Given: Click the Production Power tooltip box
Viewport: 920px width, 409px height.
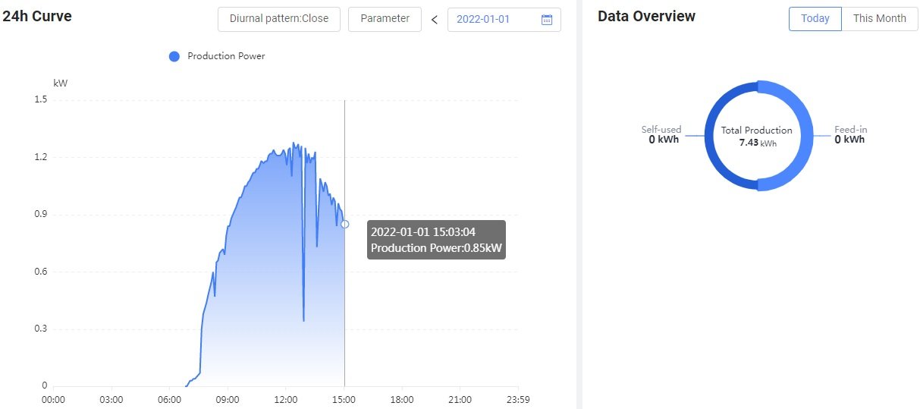Looking at the screenshot, I should tap(436, 240).
